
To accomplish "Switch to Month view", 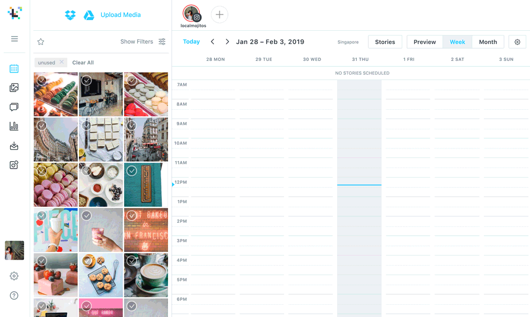I will click(x=488, y=42).
